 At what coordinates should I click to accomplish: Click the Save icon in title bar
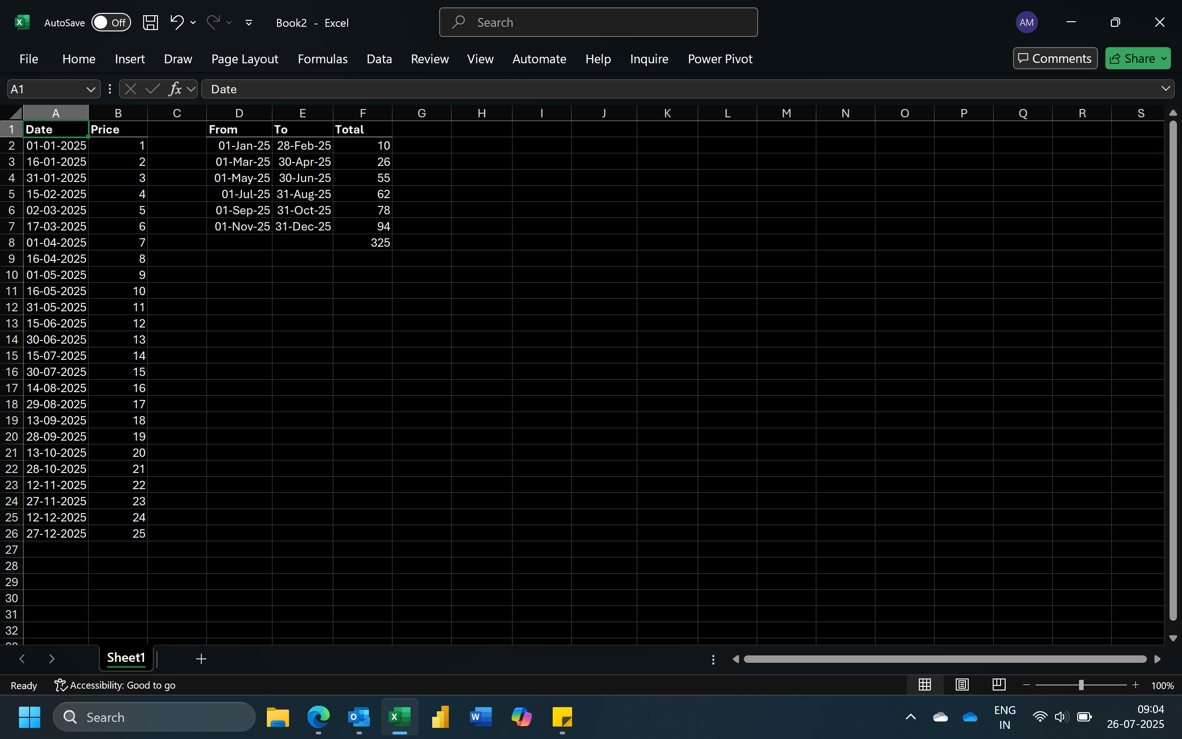pos(150,23)
